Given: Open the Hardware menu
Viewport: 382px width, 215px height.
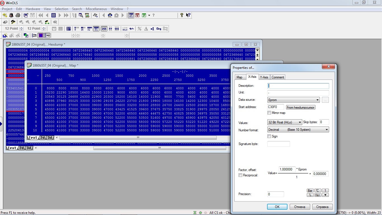Looking at the screenshot, I should tap(33, 9).
